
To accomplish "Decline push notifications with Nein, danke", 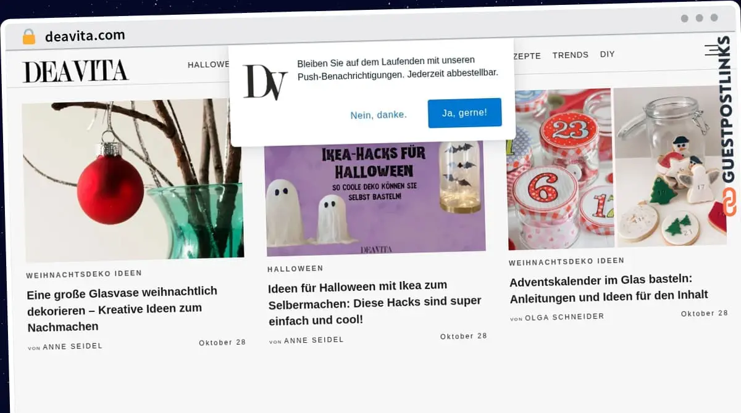I will point(379,115).
